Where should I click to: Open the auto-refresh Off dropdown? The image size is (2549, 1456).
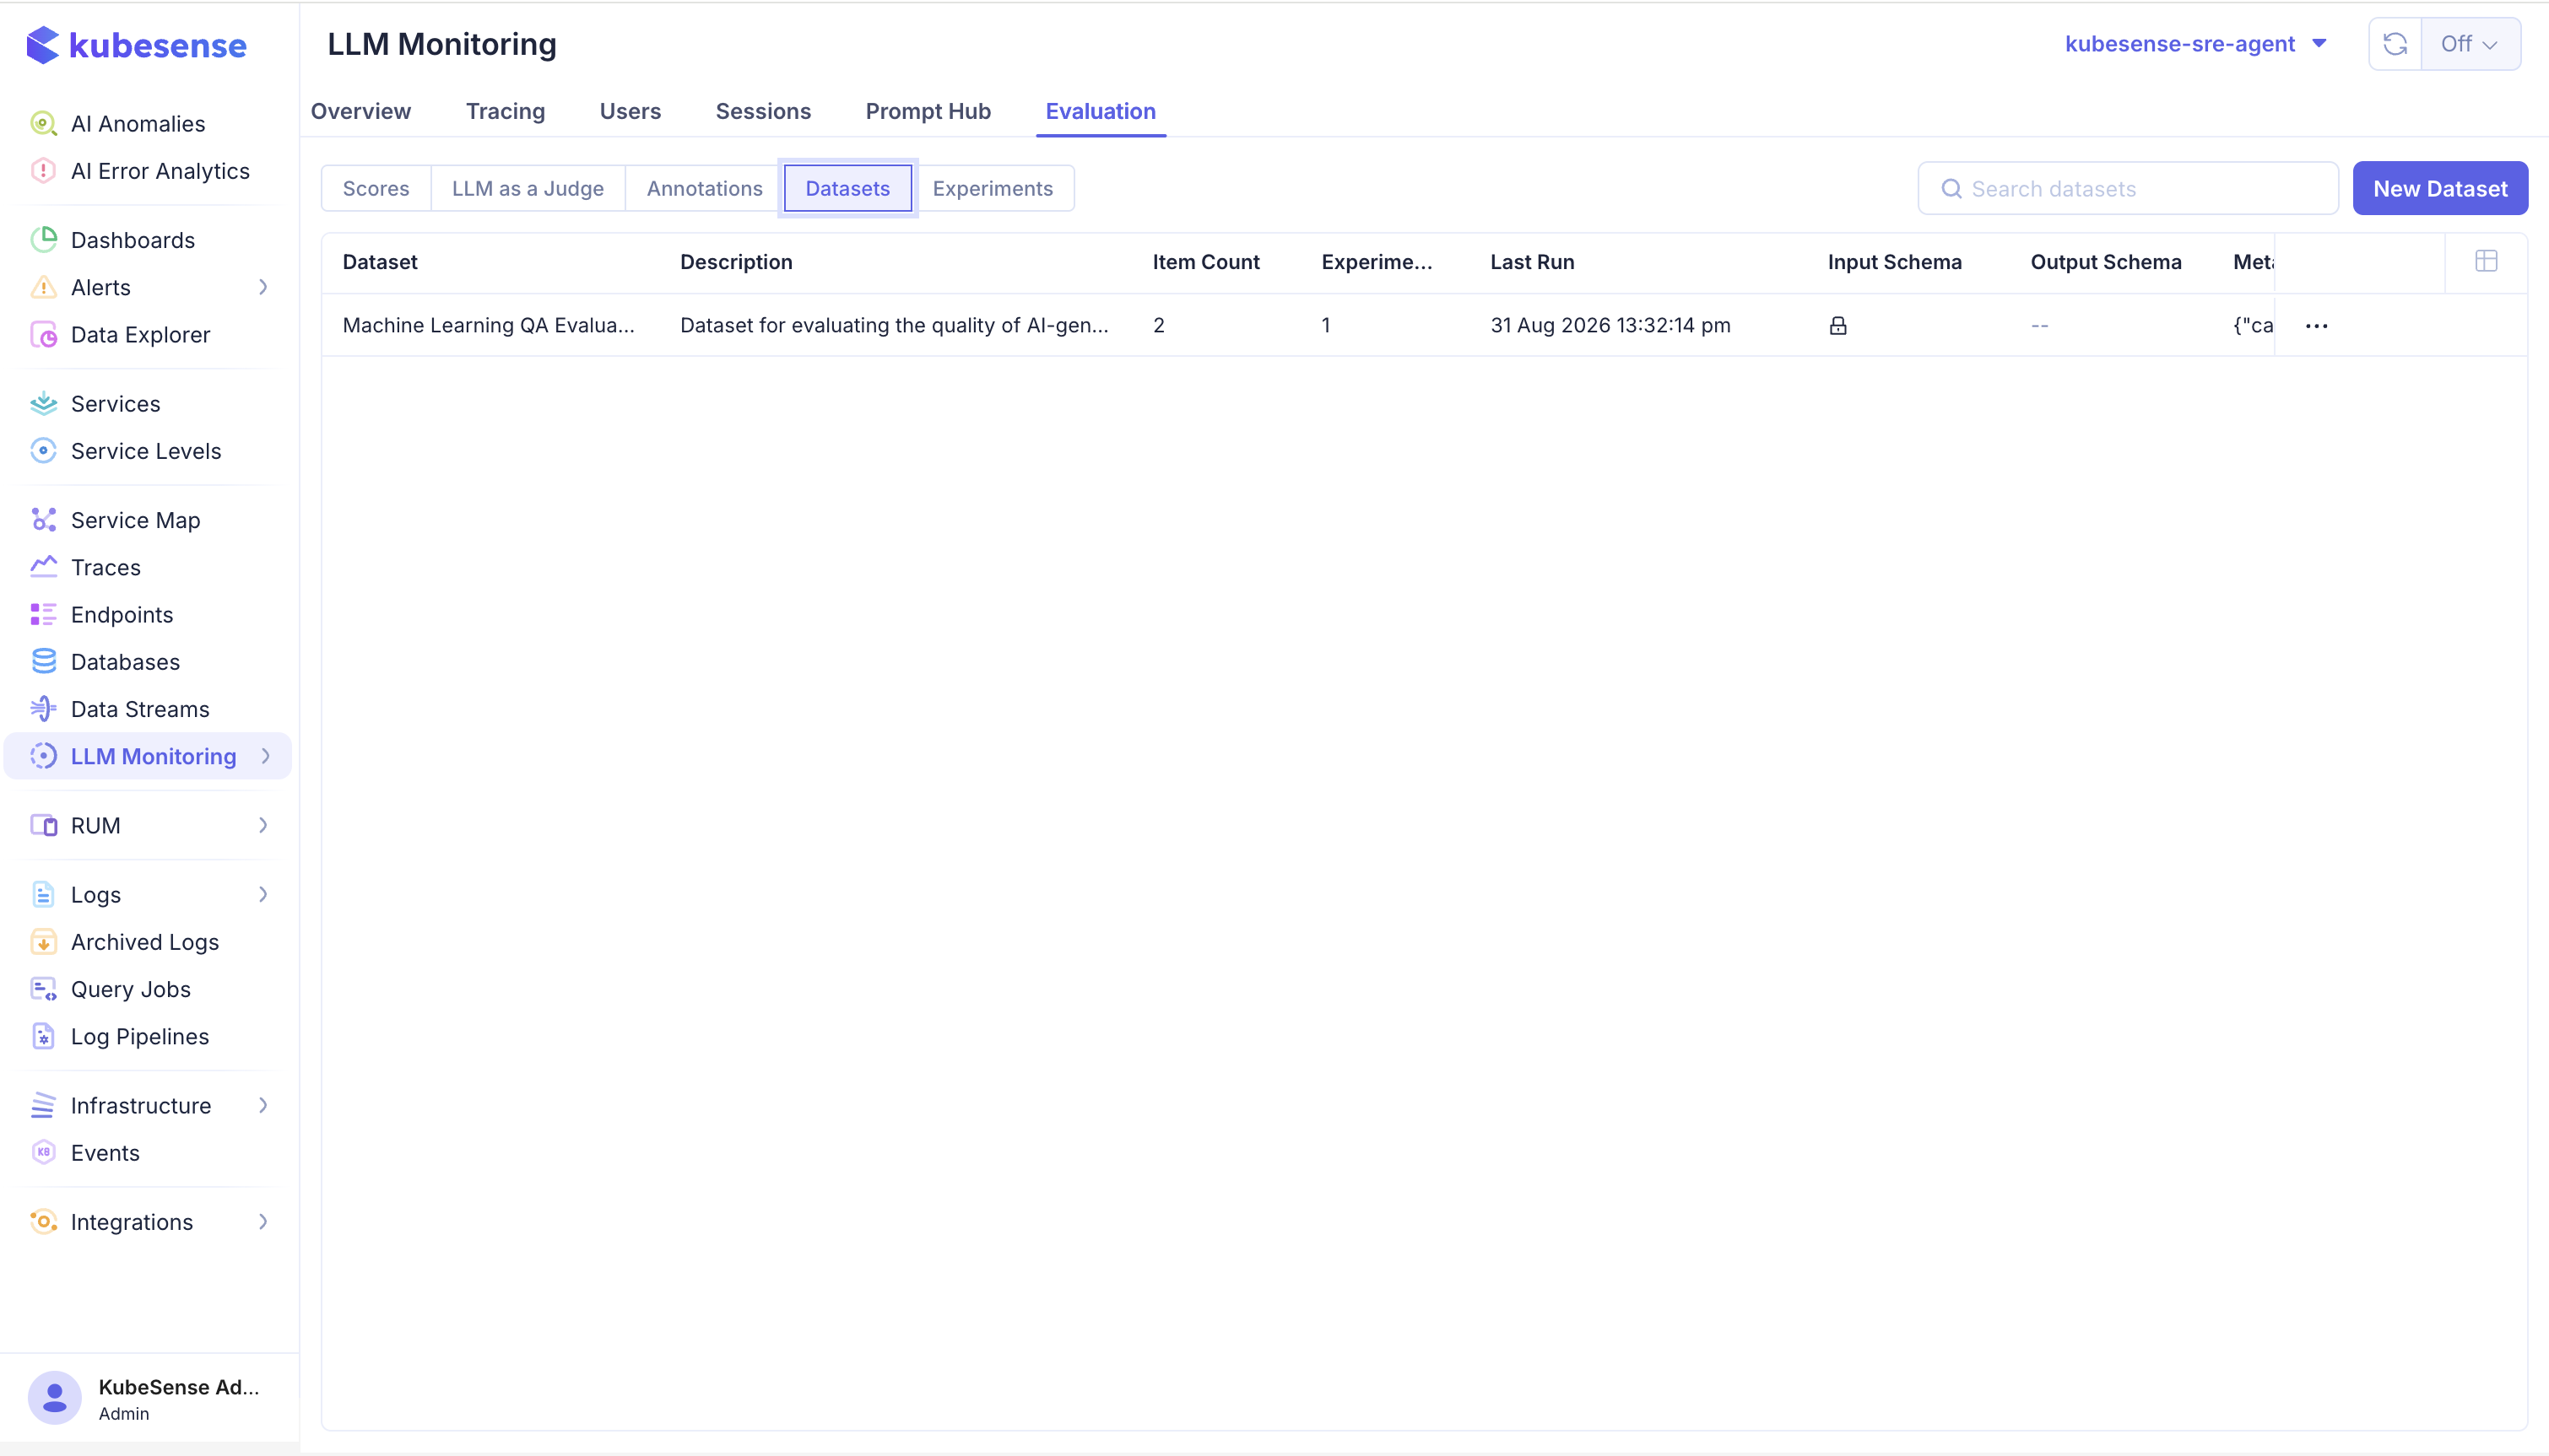(x=2470, y=44)
